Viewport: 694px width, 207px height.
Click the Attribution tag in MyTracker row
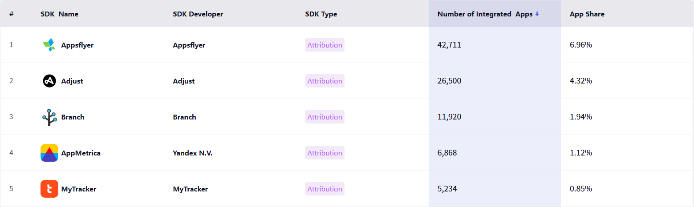point(325,189)
